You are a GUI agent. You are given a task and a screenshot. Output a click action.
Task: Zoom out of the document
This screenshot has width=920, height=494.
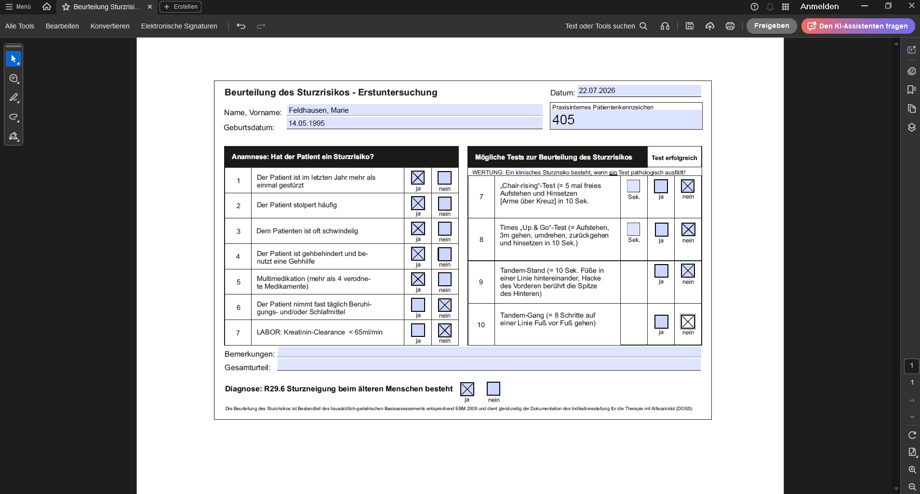coord(912,487)
